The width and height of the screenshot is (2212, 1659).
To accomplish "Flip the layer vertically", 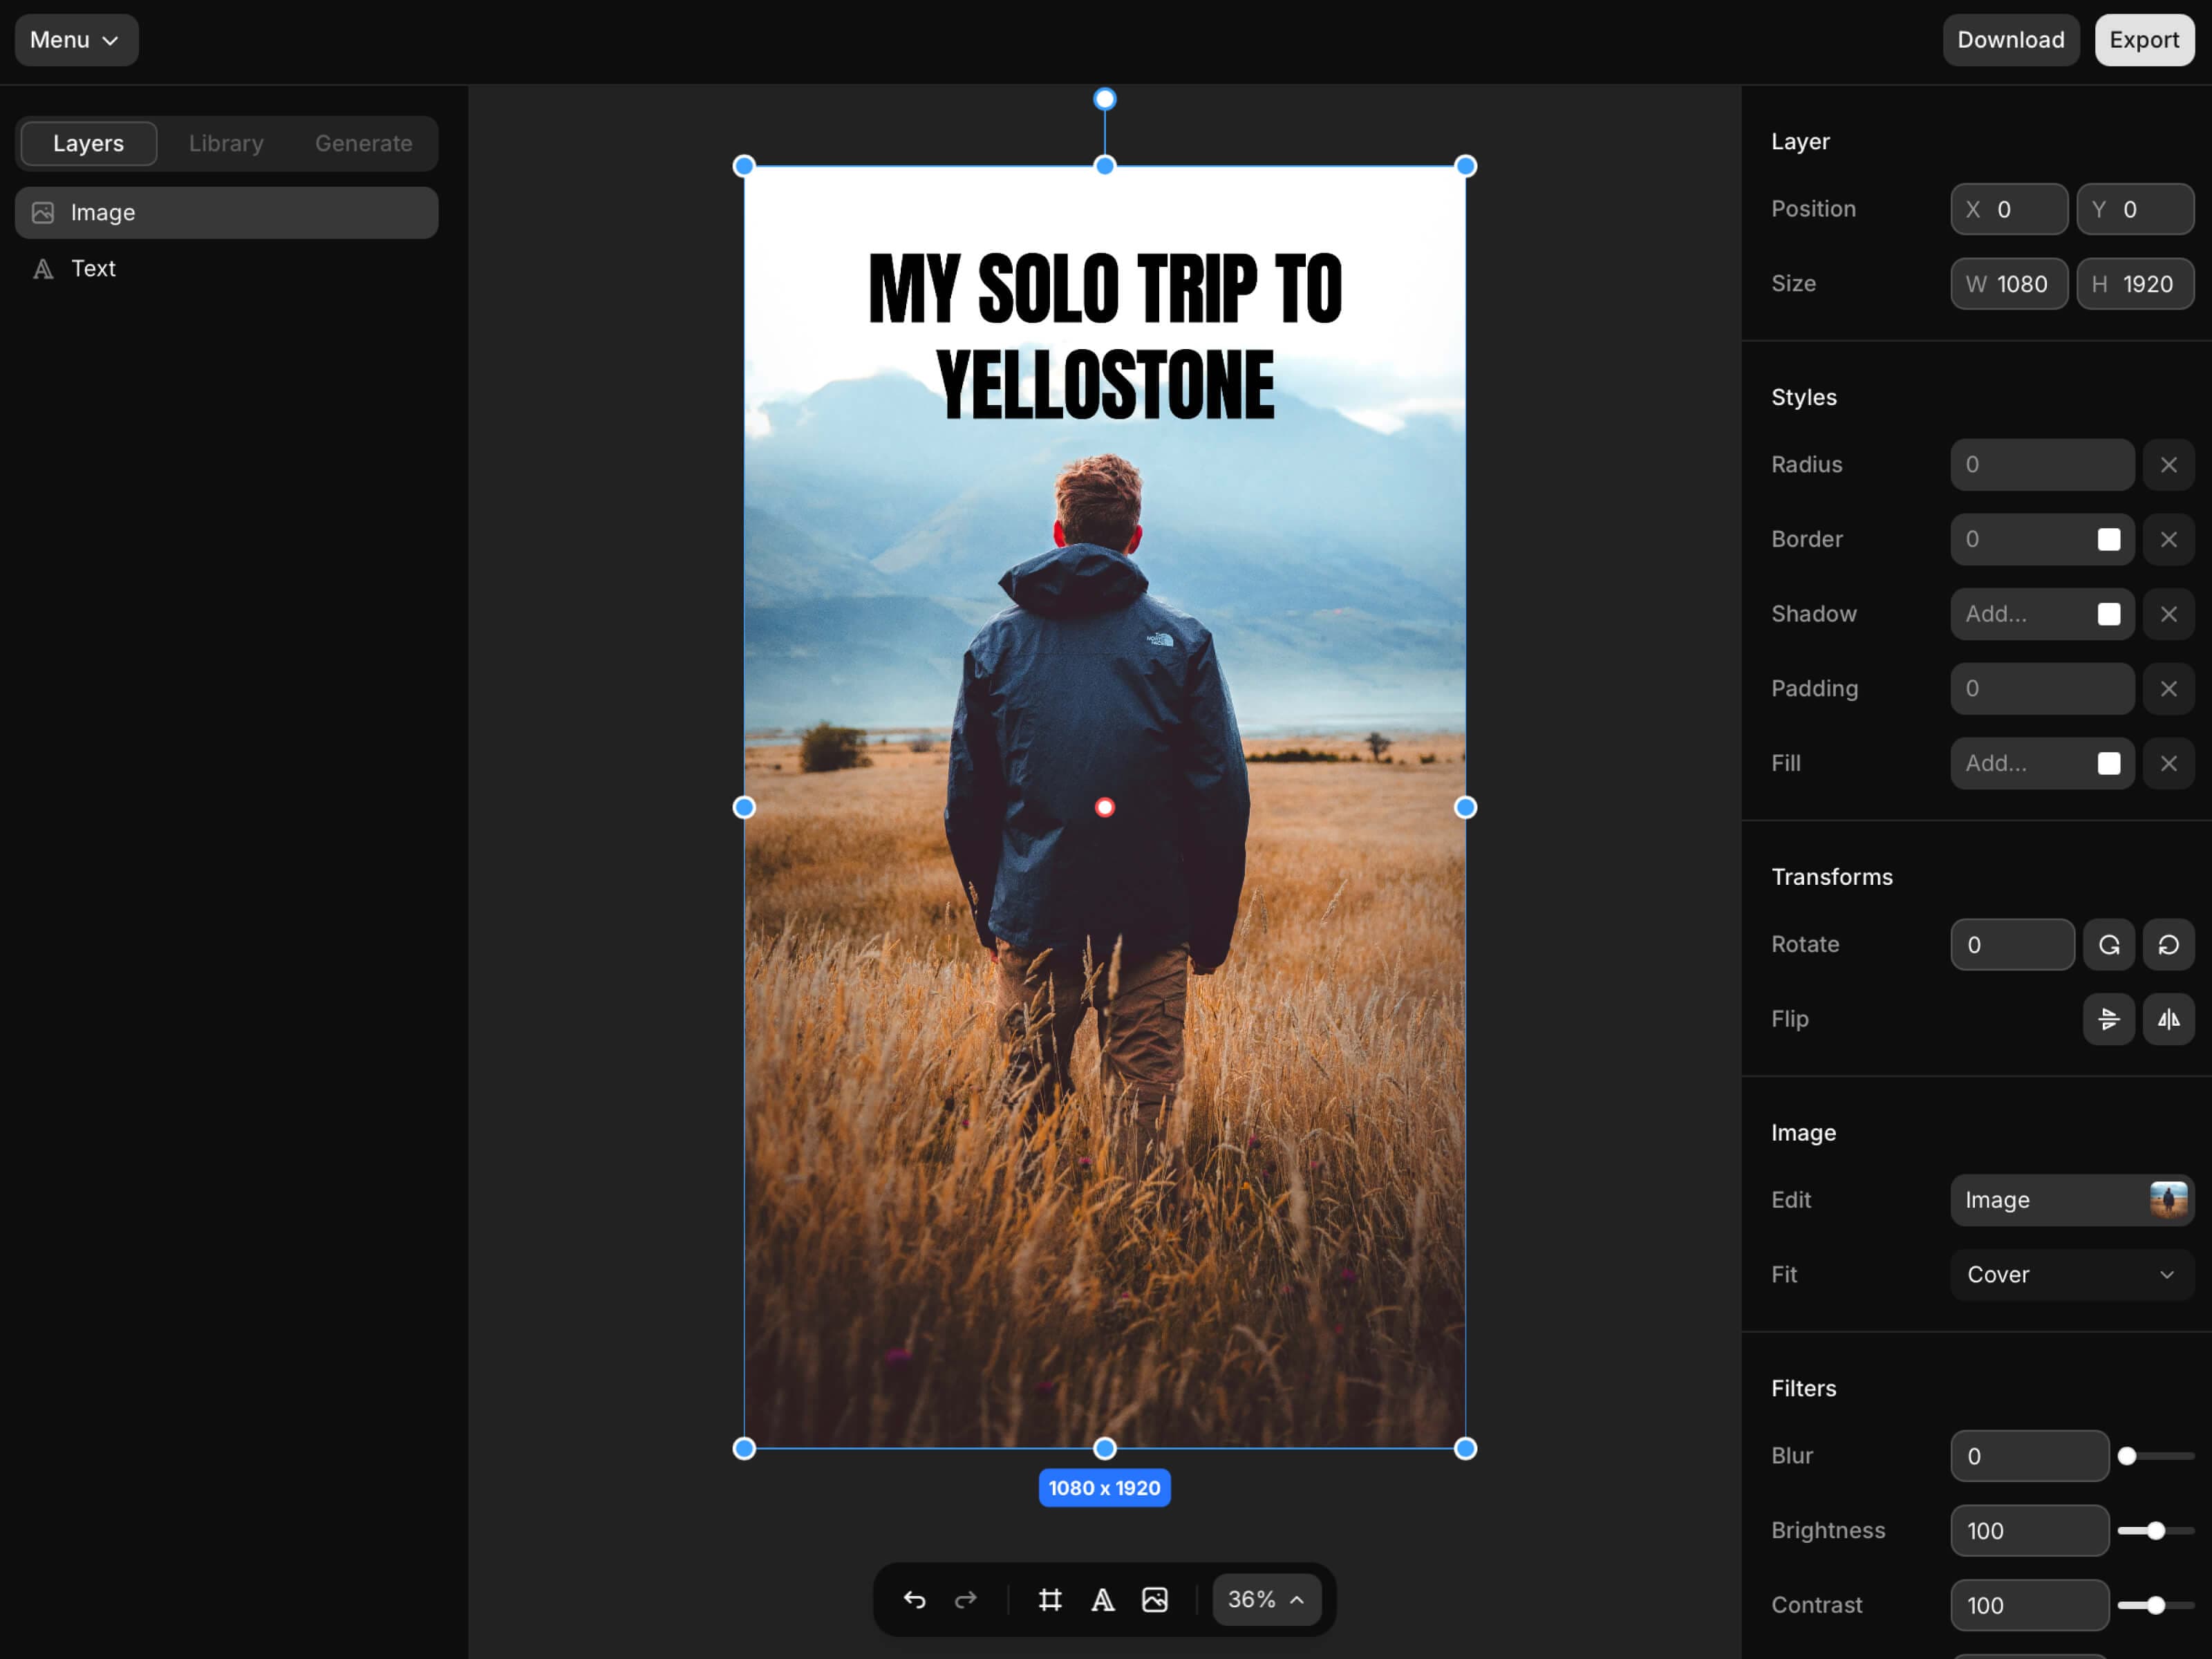I will point(2108,1019).
